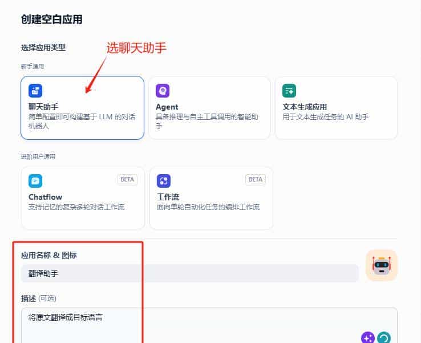421x343 pixels.
Task: Click description 用于文本生成任务的 AI 助手
Action: click(325, 117)
